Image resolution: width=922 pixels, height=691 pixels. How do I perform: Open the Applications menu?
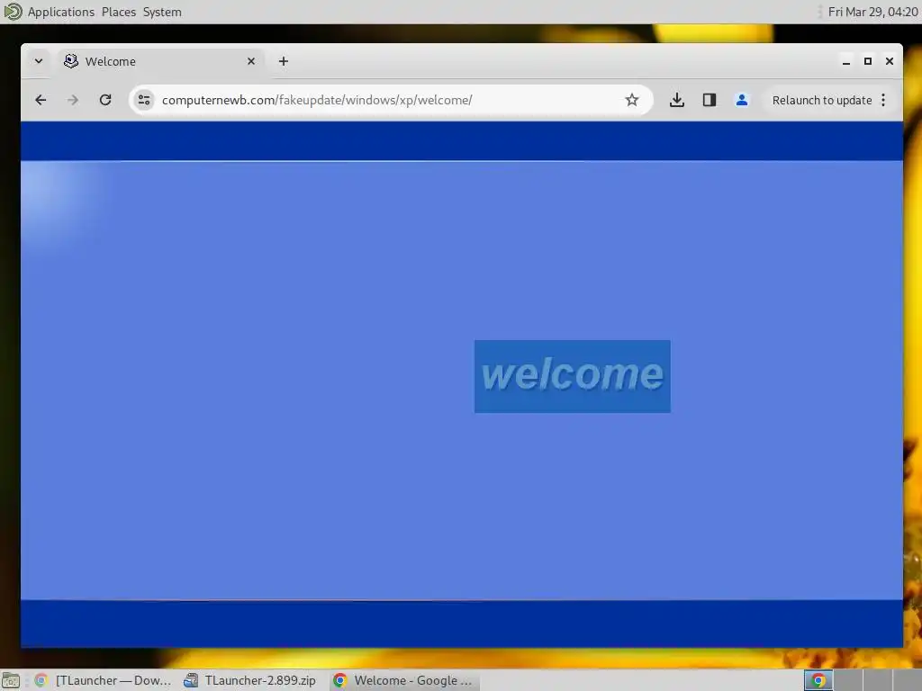coord(60,12)
